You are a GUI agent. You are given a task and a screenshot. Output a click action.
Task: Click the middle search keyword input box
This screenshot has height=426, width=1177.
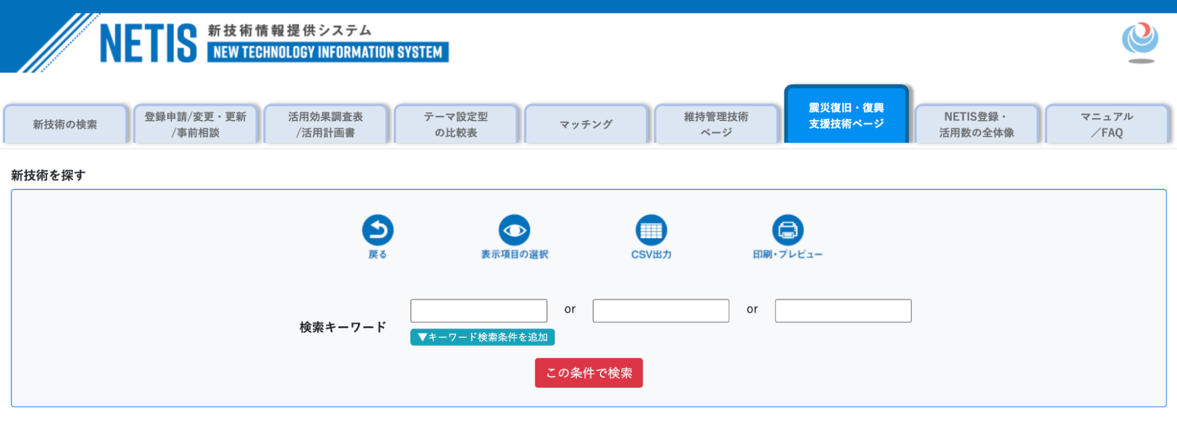click(x=661, y=311)
